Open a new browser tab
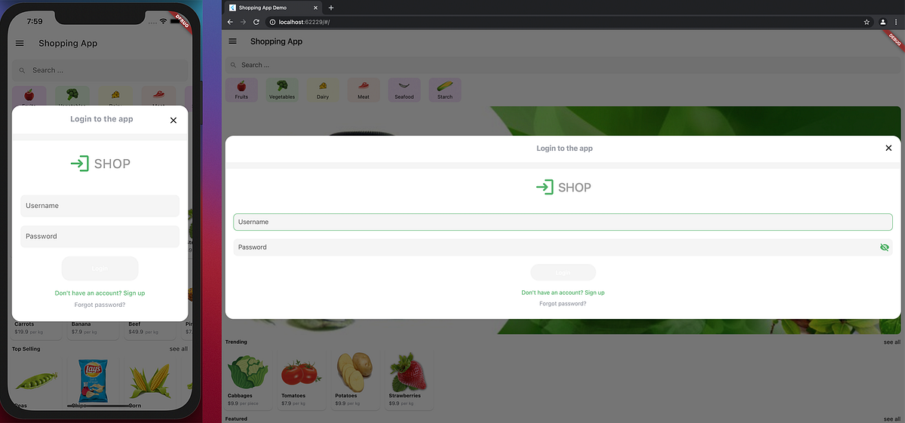The image size is (905, 423). coord(331,8)
